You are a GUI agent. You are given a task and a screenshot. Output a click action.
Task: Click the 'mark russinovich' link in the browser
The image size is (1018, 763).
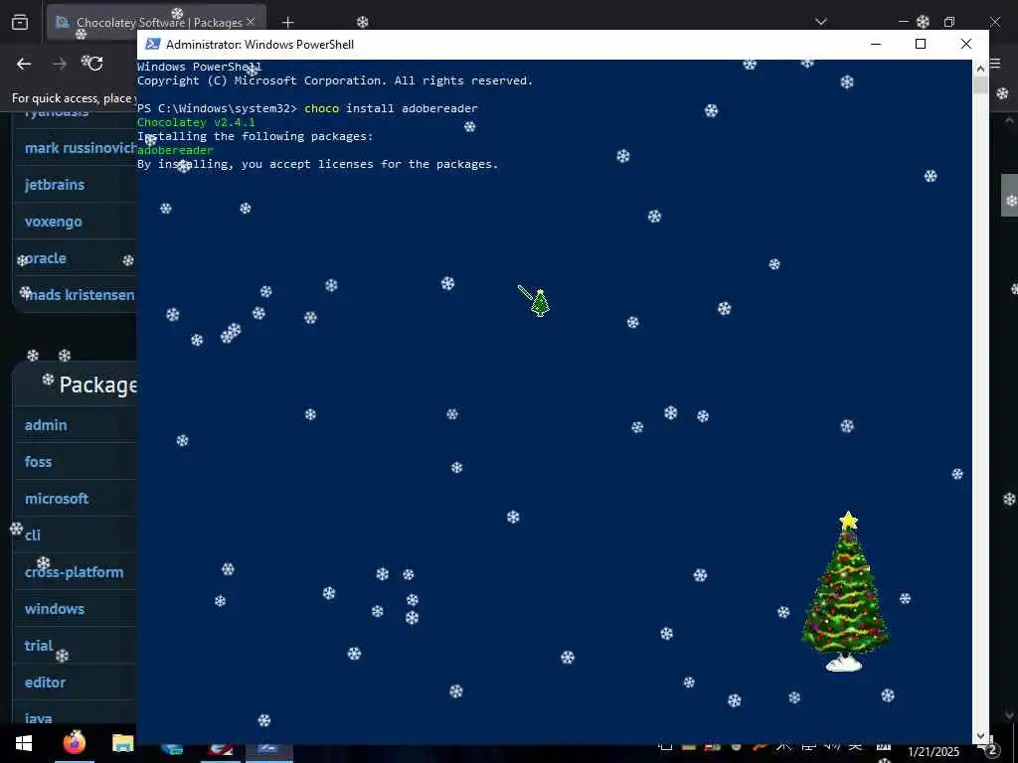81,148
